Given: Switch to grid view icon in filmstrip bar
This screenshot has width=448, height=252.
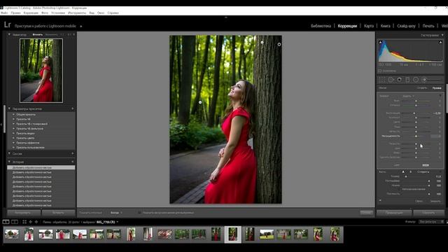Looking at the screenshot, I should [24, 222].
